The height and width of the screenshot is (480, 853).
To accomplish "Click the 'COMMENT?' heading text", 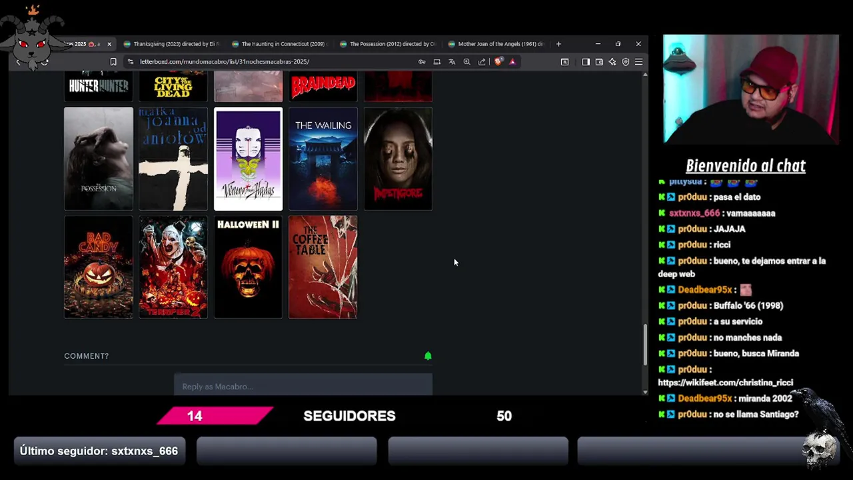I will click(x=87, y=356).
